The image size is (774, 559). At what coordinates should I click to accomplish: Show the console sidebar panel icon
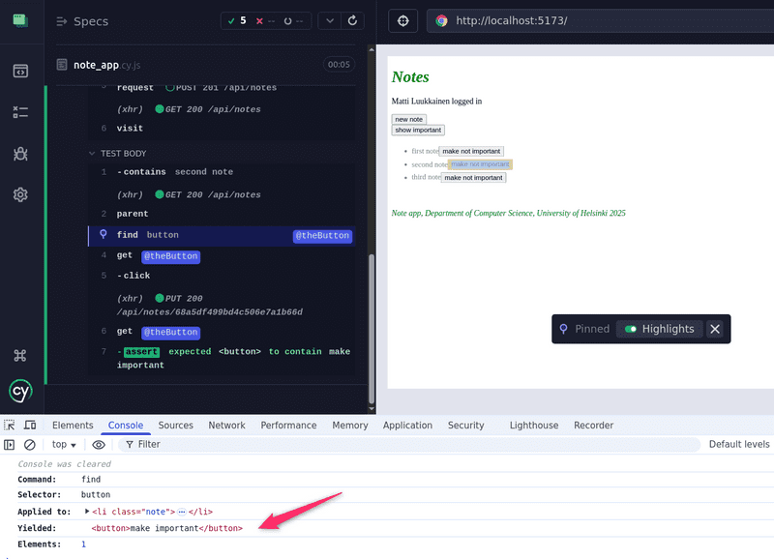(x=9, y=445)
